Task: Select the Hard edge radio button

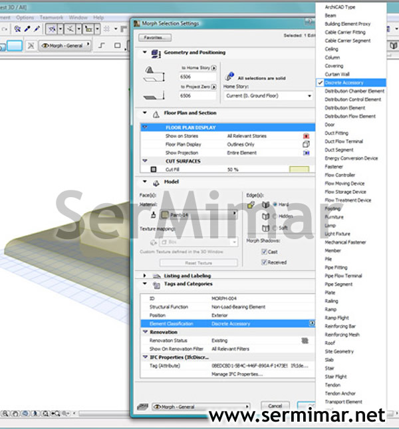Action: coord(275,205)
